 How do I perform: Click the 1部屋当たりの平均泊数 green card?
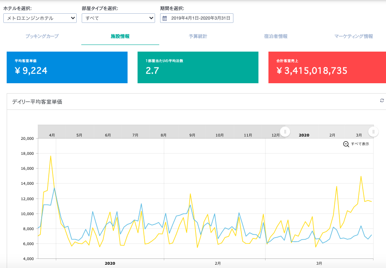tap(198, 67)
